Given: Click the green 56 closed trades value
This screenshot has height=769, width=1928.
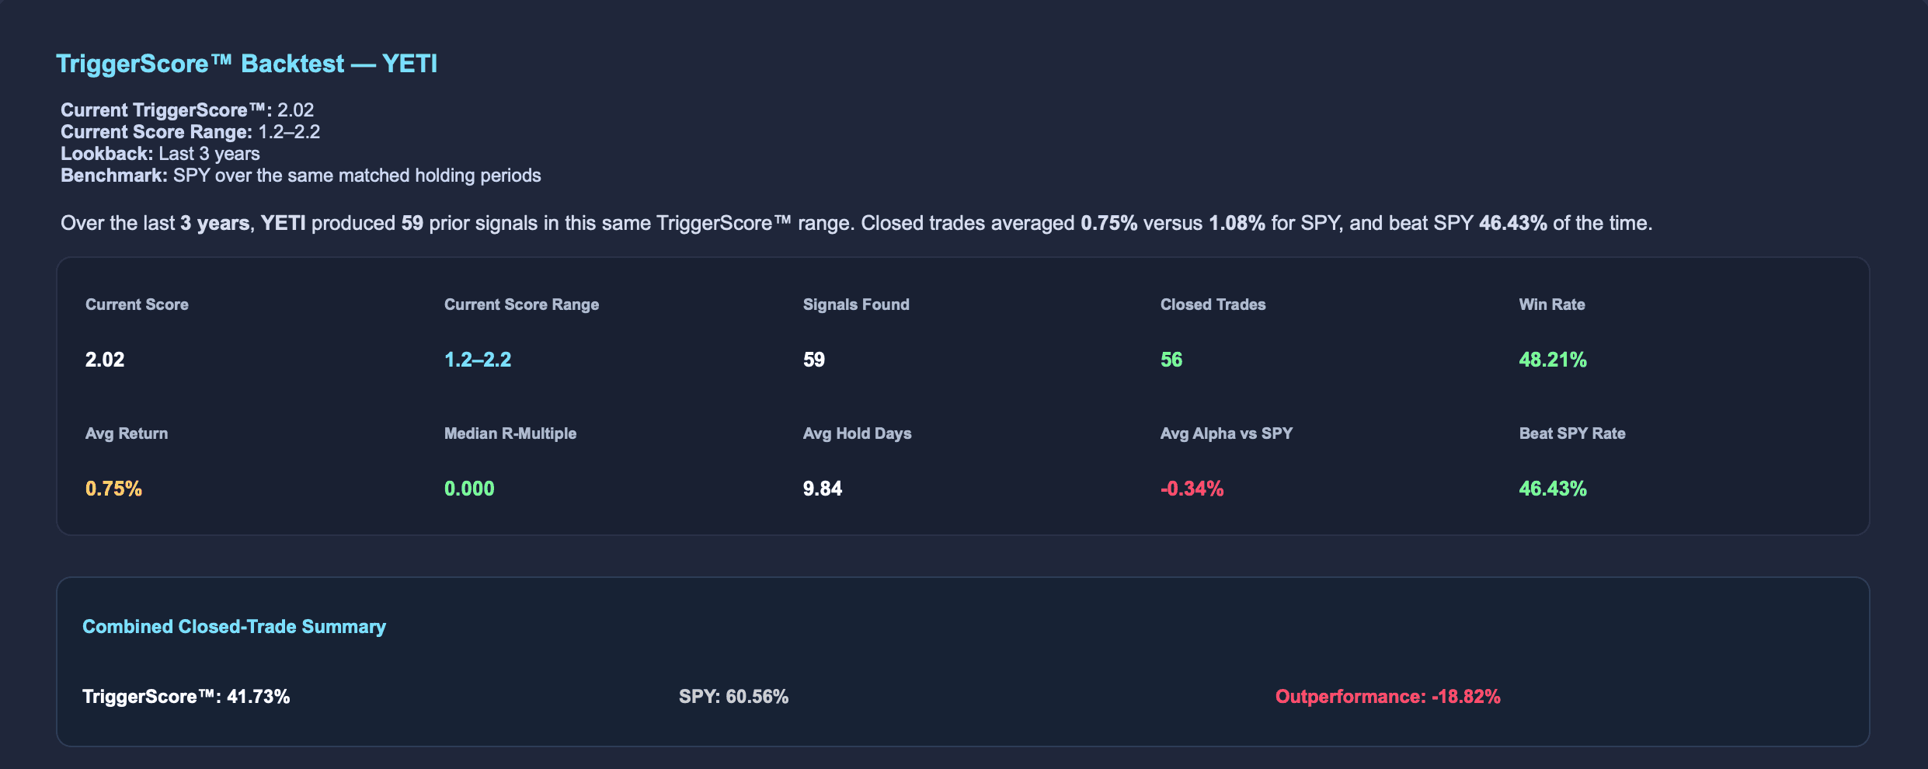Looking at the screenshot, I should click(x=1171, y=360).
